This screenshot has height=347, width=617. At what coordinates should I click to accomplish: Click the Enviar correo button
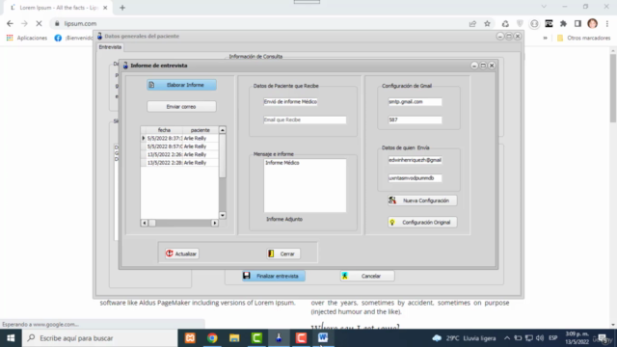(181, 107)
